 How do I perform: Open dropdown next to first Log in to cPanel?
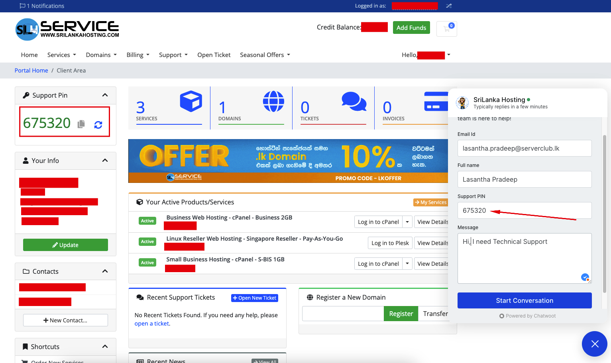click(x=407, y=222)
